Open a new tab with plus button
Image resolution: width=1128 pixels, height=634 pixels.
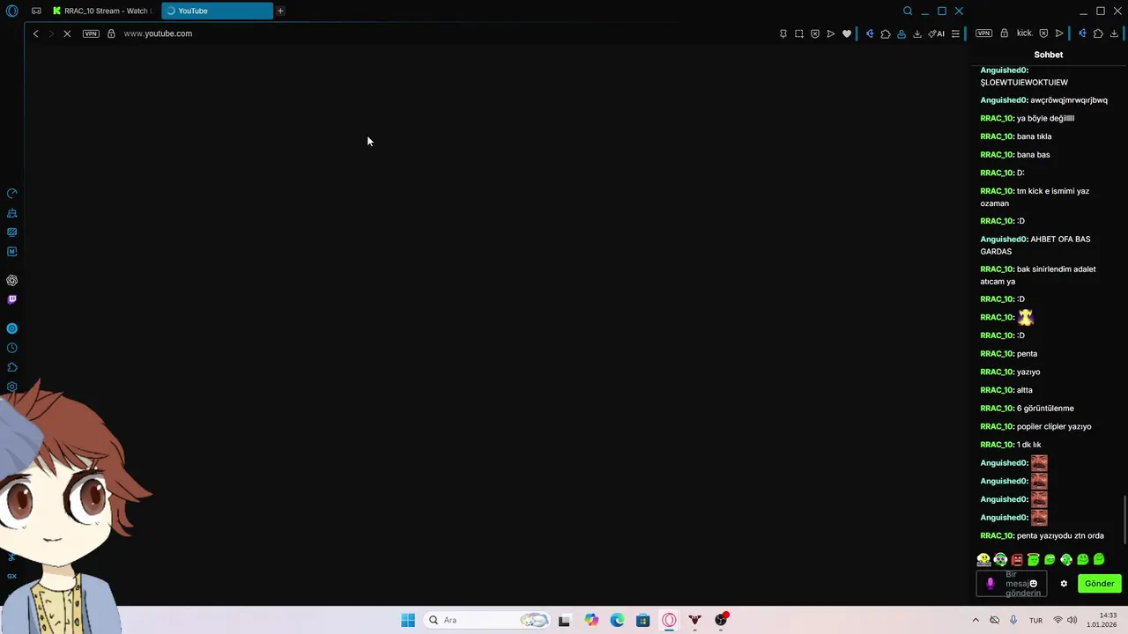280,11
